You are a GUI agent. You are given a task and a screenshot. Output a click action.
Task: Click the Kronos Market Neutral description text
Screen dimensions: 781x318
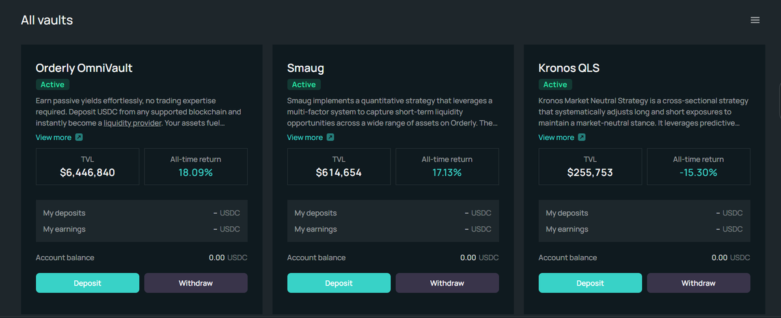click(643, 112)
